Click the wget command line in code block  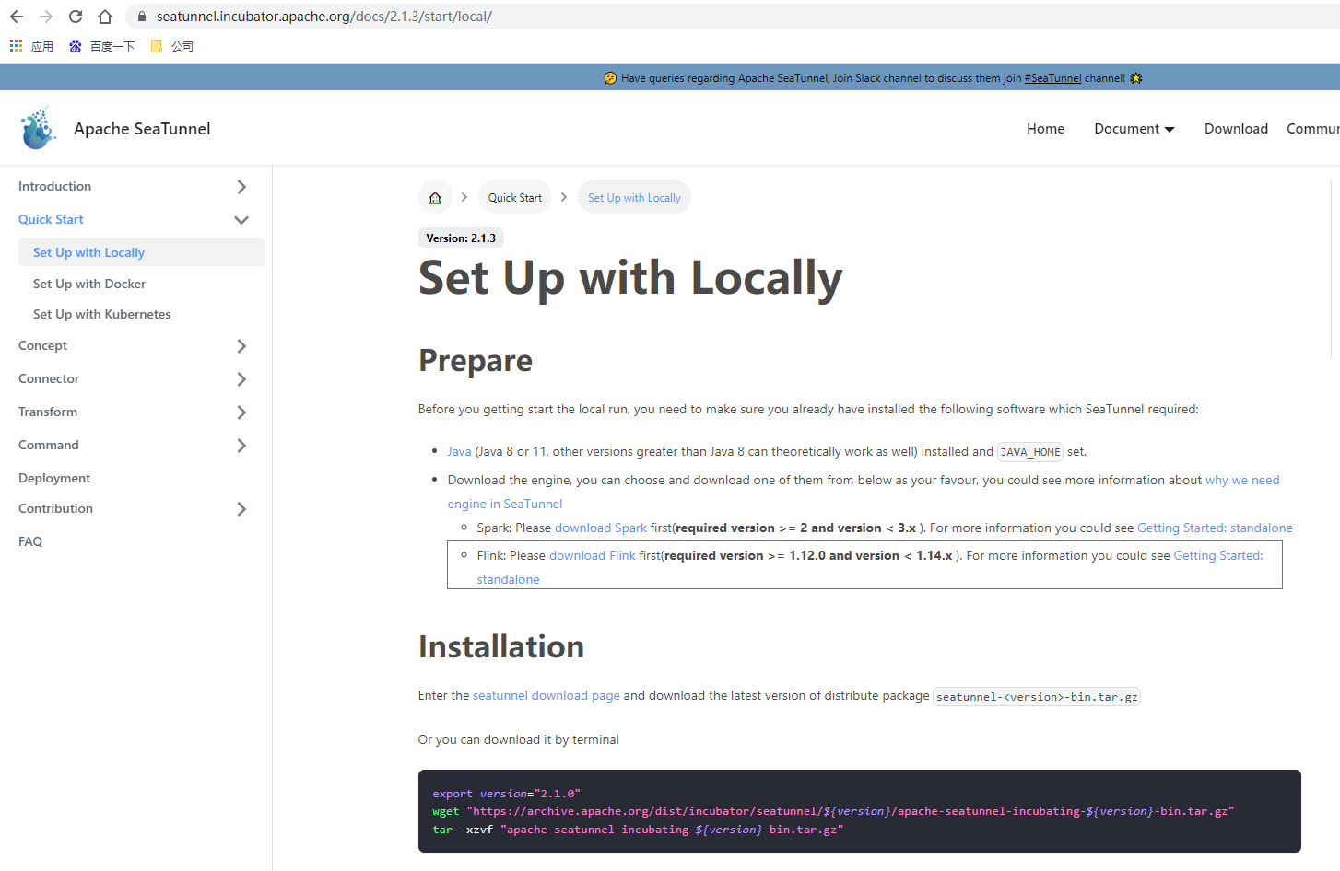[833, 811]
